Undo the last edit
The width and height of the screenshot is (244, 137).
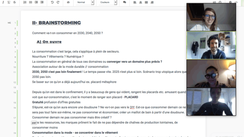[x=52, y=2]
